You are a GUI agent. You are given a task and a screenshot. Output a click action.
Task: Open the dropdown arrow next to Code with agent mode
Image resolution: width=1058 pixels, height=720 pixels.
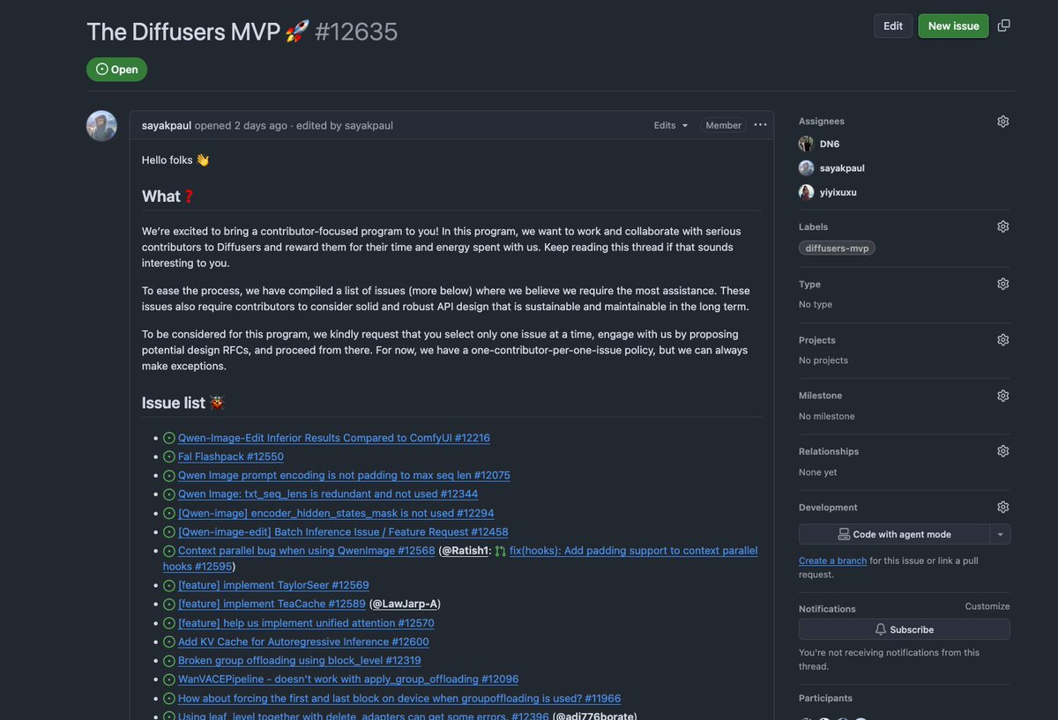[1000, 534]
